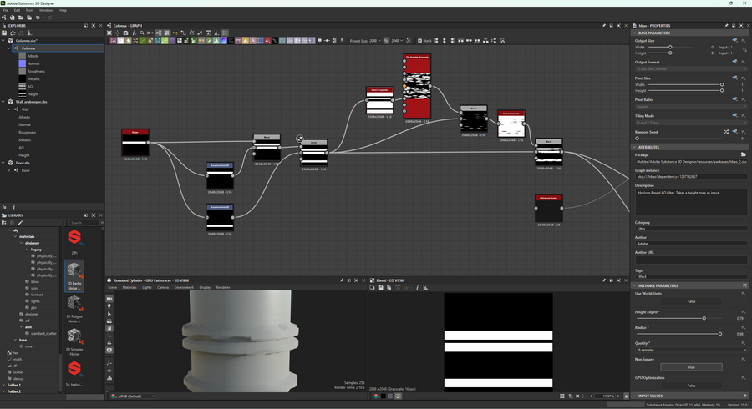Select the Height output in Colonna graph

click(x=33, y=94)
